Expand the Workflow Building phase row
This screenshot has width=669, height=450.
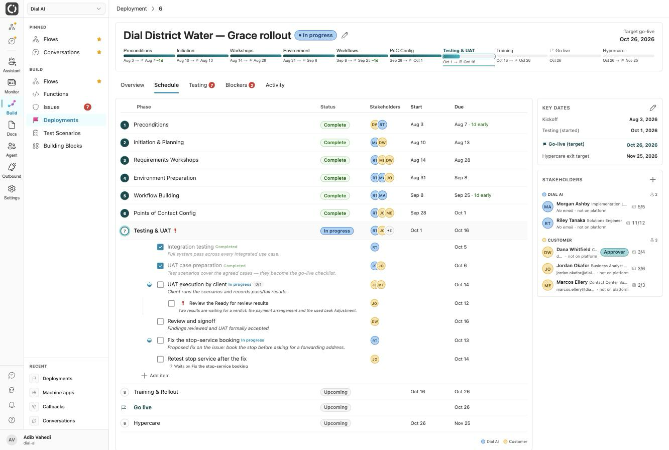[324, 195]
